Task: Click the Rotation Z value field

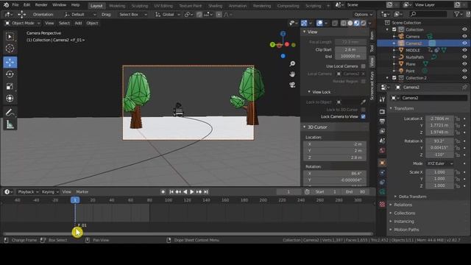Action: point(439,155)
